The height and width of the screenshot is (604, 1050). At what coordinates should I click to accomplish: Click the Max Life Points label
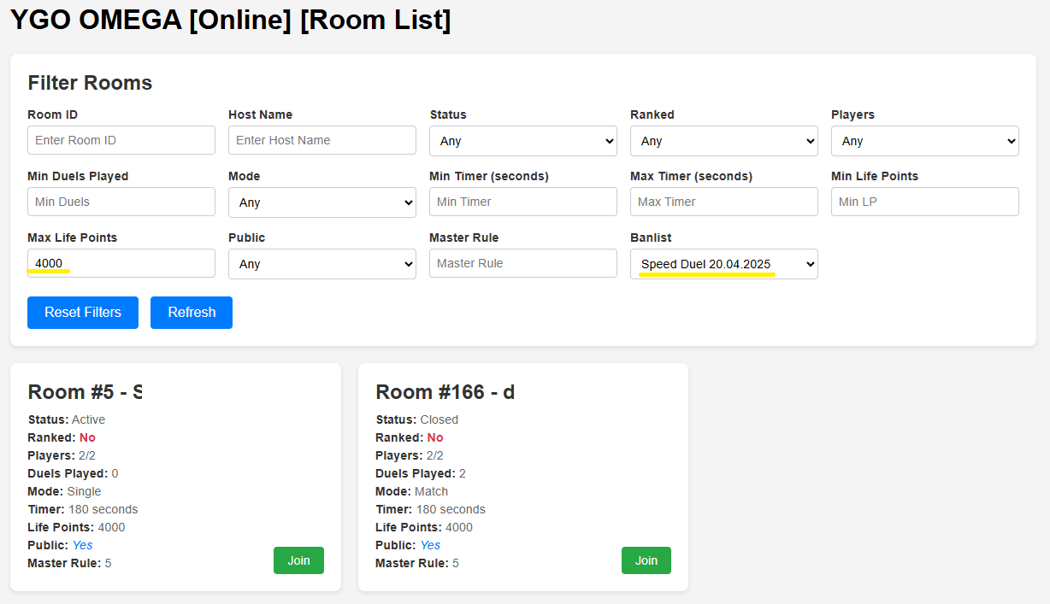coord(72,237)
